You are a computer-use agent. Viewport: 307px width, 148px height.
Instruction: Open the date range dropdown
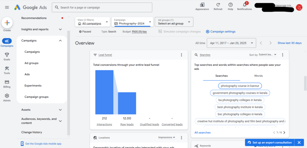231,43
